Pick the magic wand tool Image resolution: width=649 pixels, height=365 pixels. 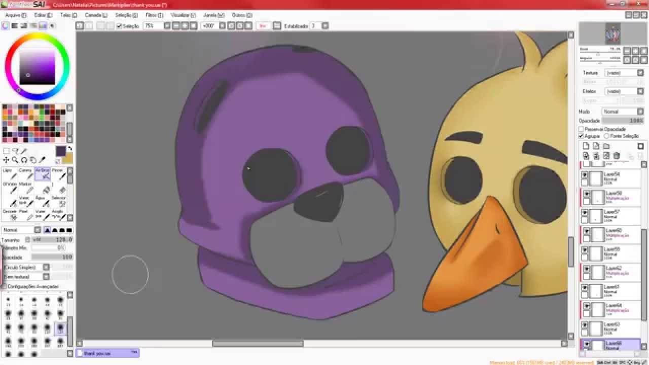coord(24,151)
